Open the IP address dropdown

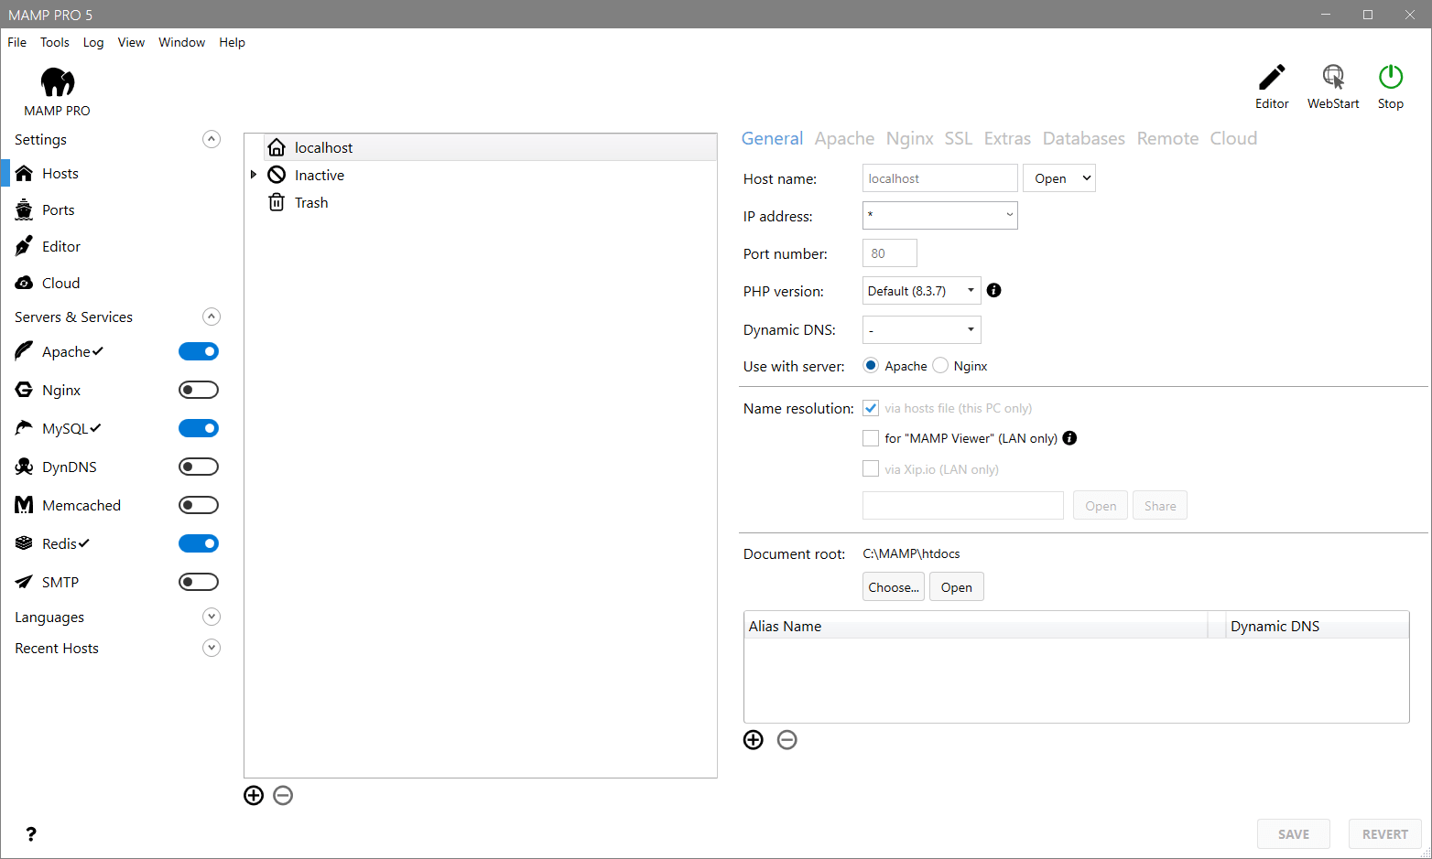click(x=940, y=216)
